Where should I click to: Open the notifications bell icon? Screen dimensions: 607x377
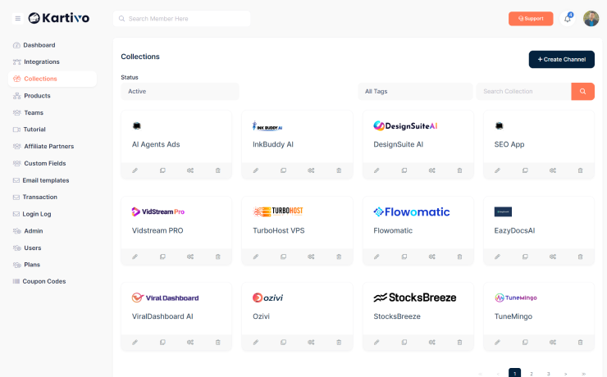(x=568, y=19)
